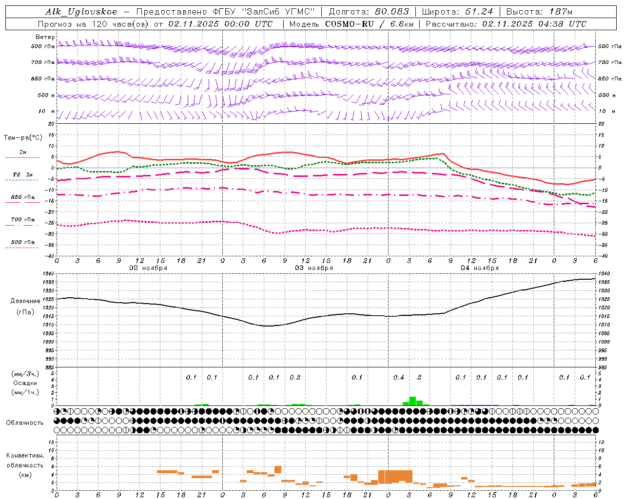624x499 pixels.
Task: Click the Давление pressure panel label
Action: 25,301
